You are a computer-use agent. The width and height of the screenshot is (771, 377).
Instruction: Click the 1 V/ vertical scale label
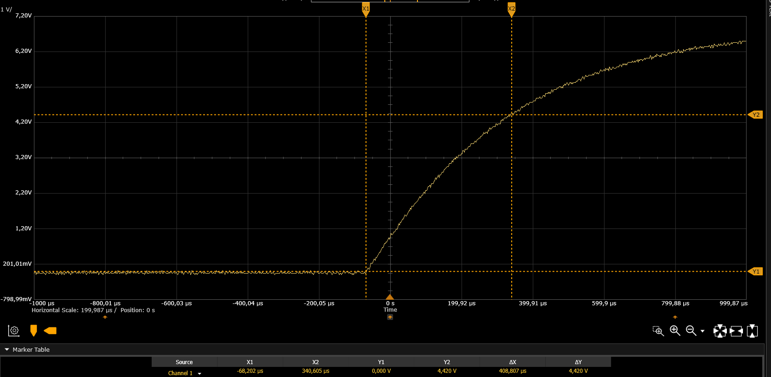6,9
